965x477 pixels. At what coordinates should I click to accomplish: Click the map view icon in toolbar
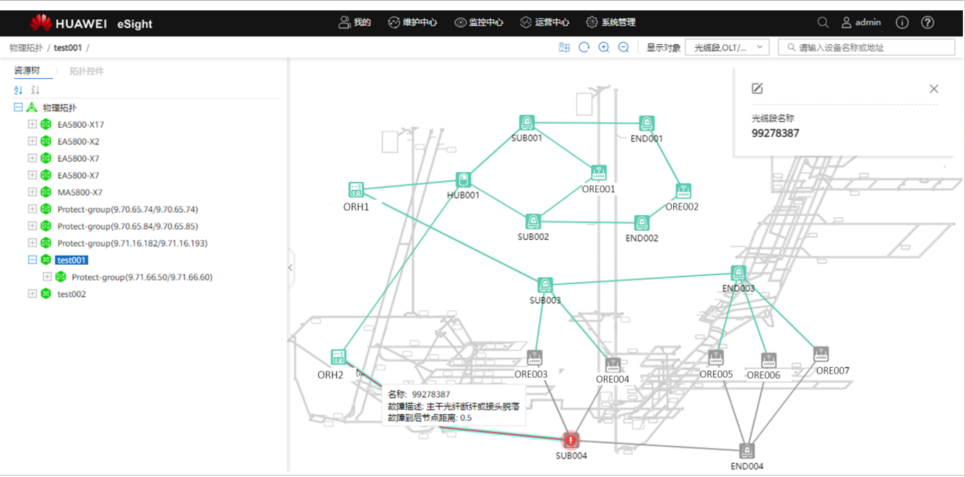[x=565, y=48]
